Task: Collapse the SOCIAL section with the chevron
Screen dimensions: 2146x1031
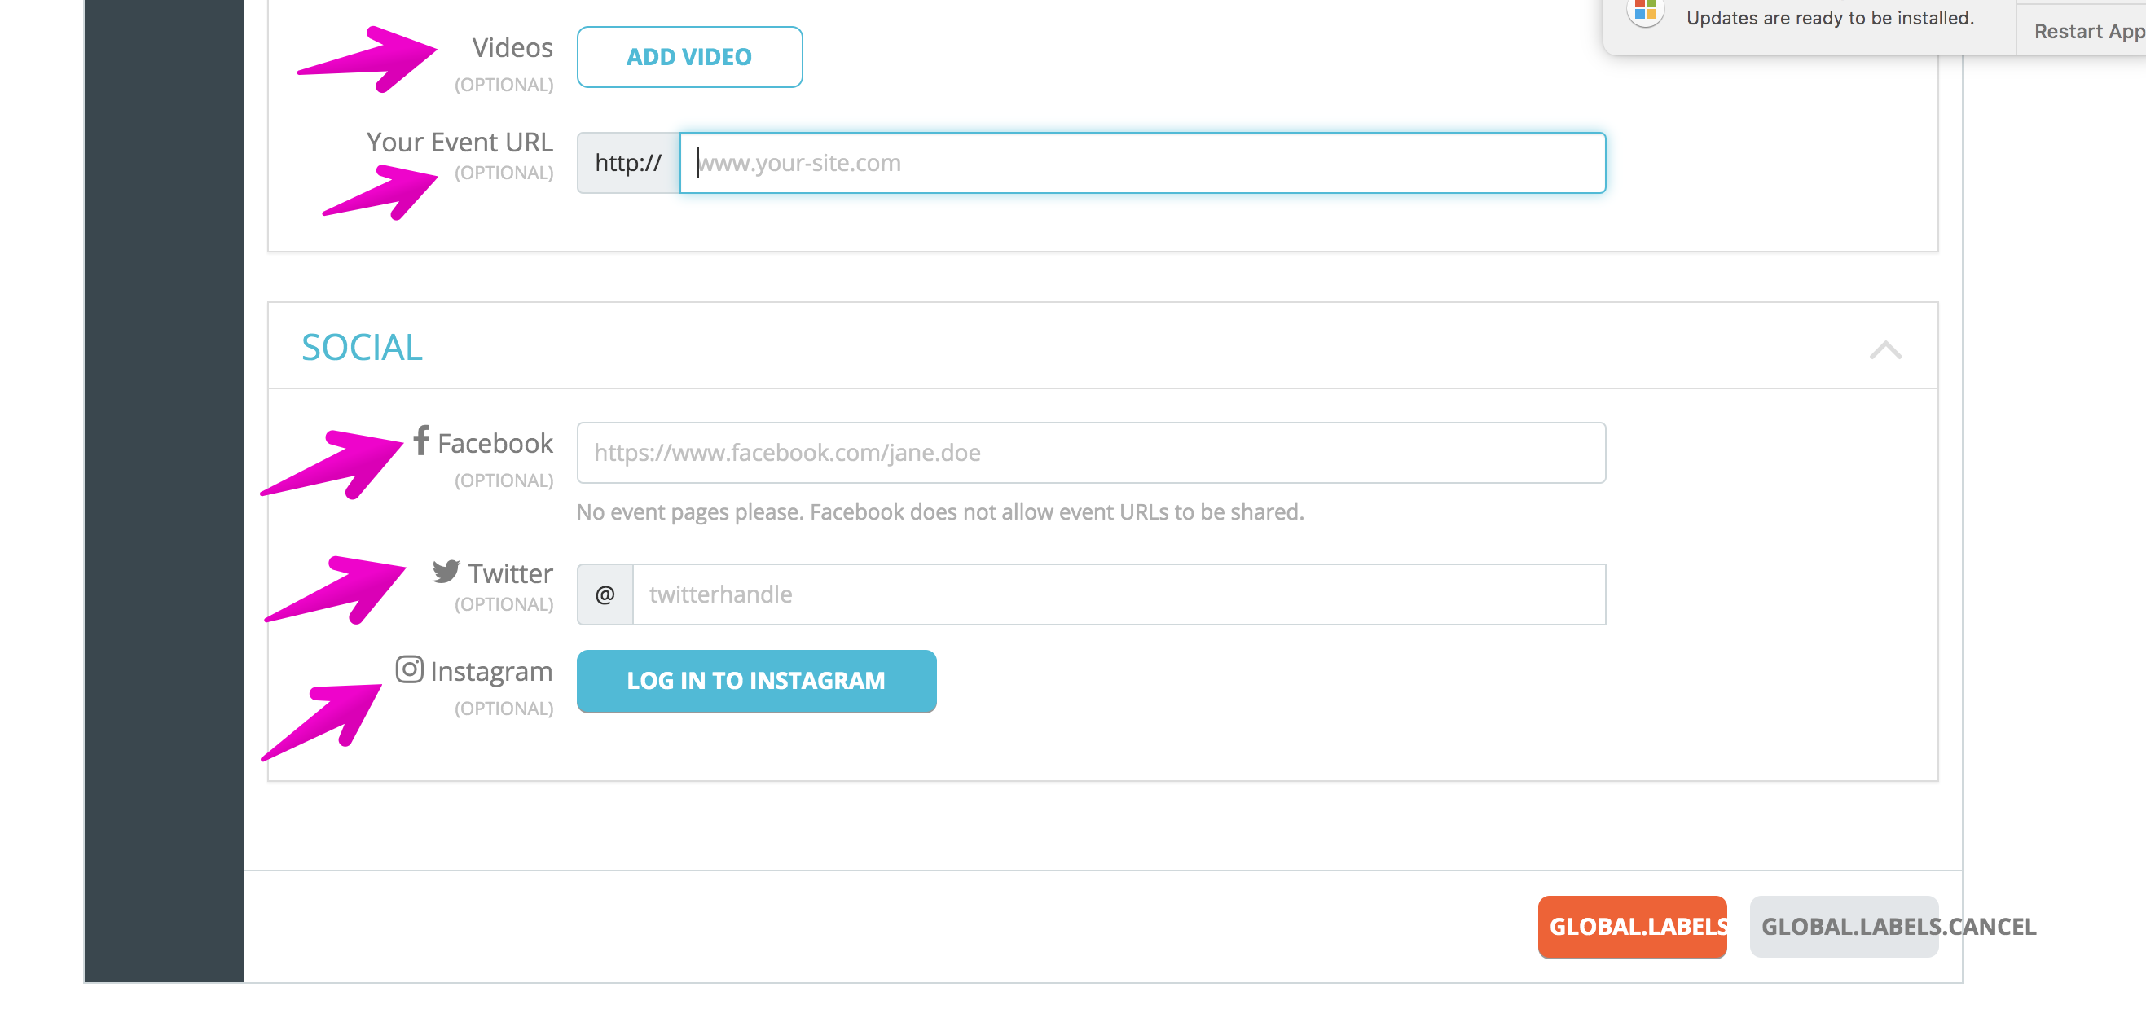Action: 1885,349
